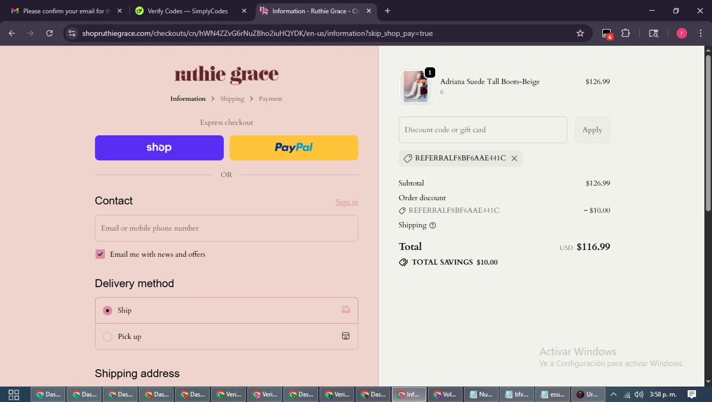The image size is (712, 402).
Task: Click the Total $116.99 amount
Action: [593, 247]
